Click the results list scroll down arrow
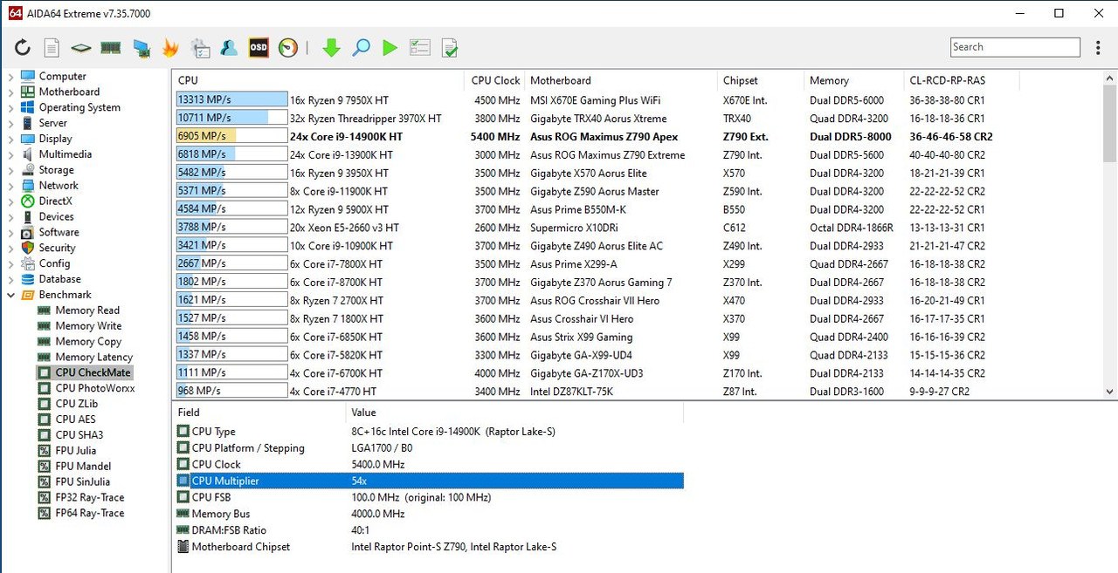 (1110, 392)
